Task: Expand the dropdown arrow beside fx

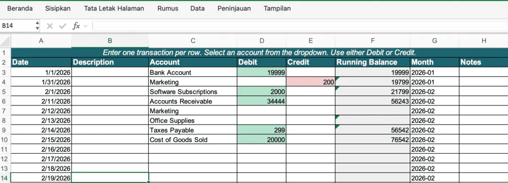Action: [x=86, y=26]
